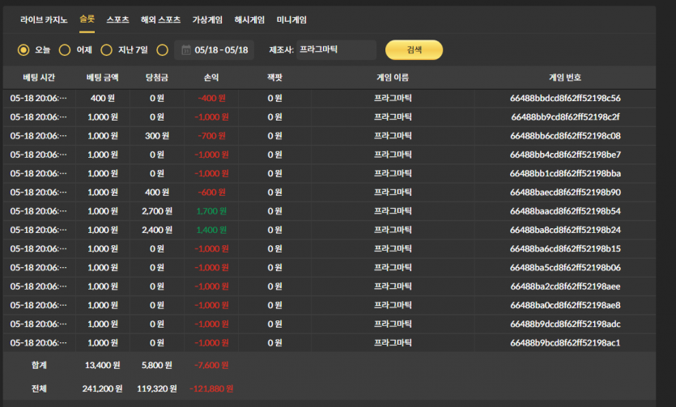
Task: Click the yellow 검색 button
Action: [414, 50]
